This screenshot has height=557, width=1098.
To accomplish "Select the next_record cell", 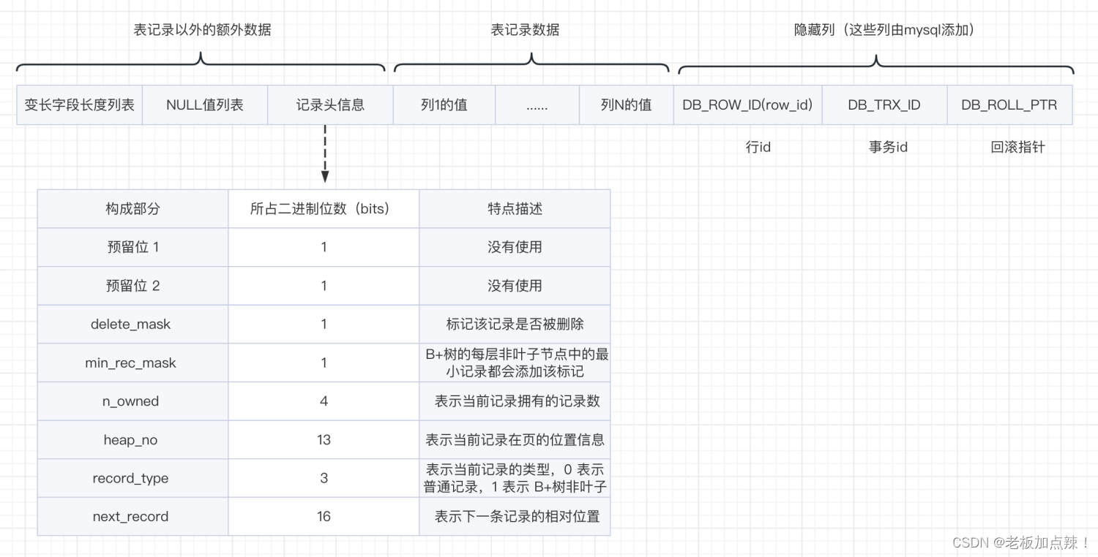I will pyautogui.click(x=132, y=517).
